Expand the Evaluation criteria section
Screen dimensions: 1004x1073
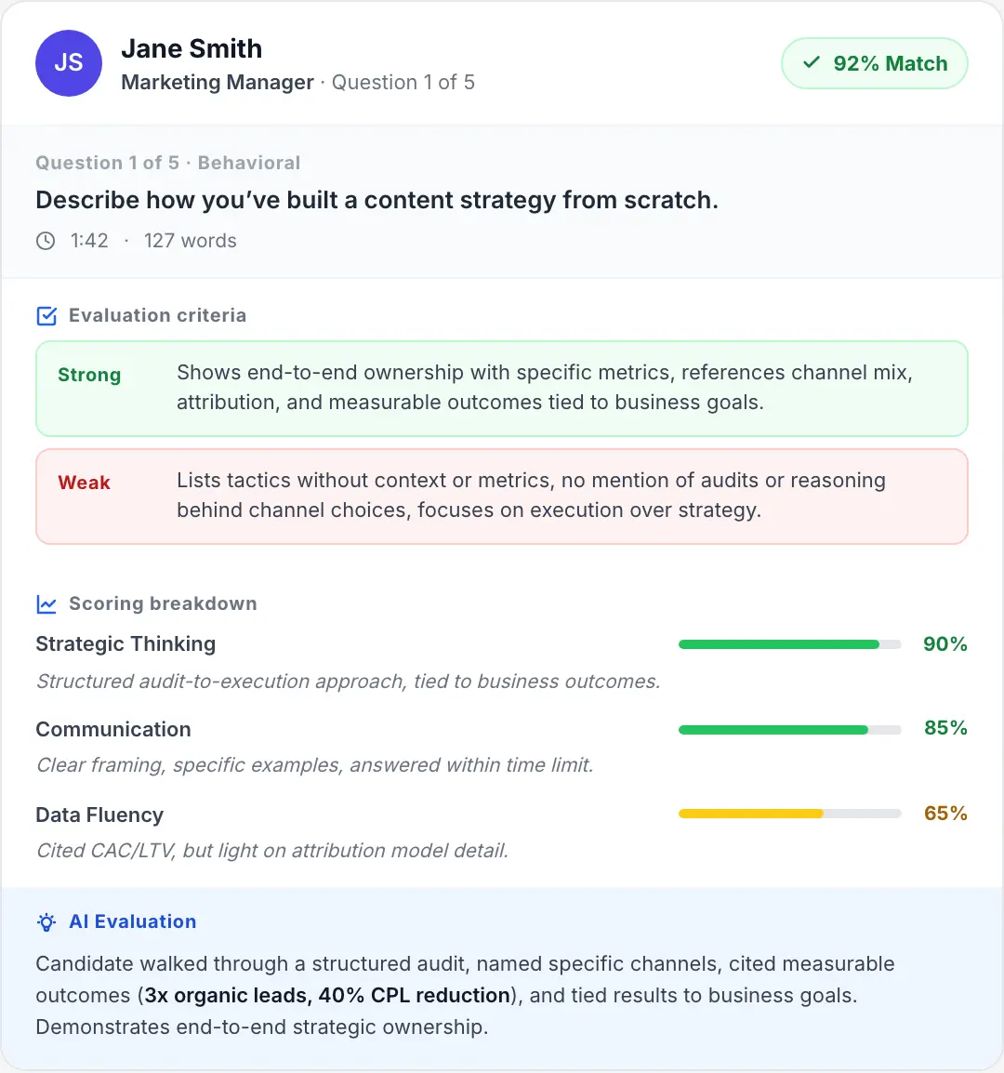[x=156, y=316]
